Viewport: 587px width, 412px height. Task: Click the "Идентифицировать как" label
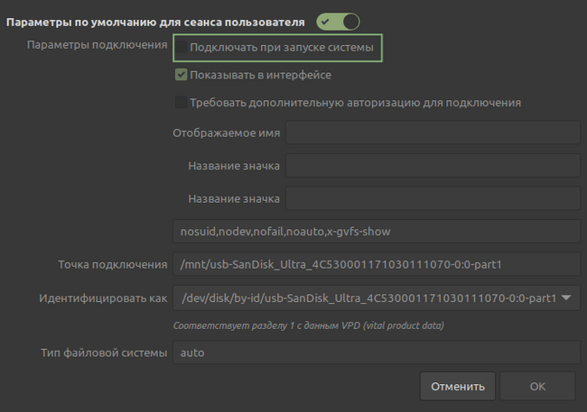(101, 298)
